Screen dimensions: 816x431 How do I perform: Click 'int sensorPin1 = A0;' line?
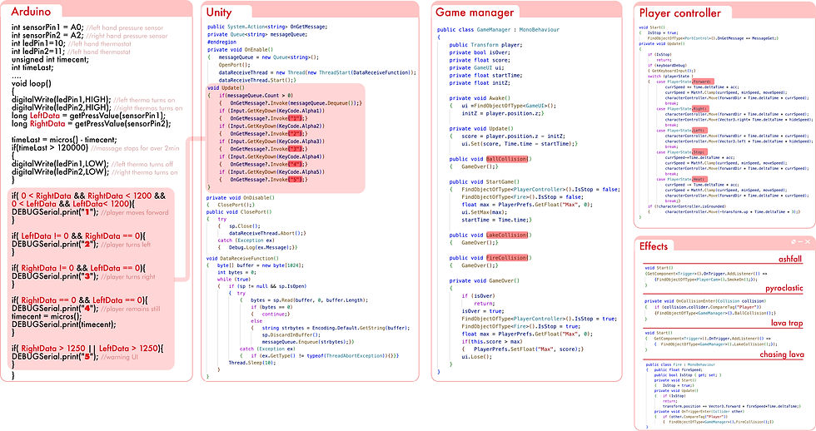point(47,27)
